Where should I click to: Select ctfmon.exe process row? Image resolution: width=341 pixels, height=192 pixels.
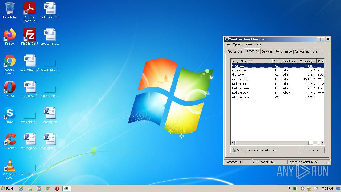pyautogui.click(x=278, y=70)
